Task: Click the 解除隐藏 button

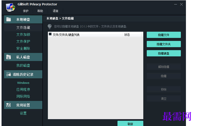Action: tap(164, 67)
